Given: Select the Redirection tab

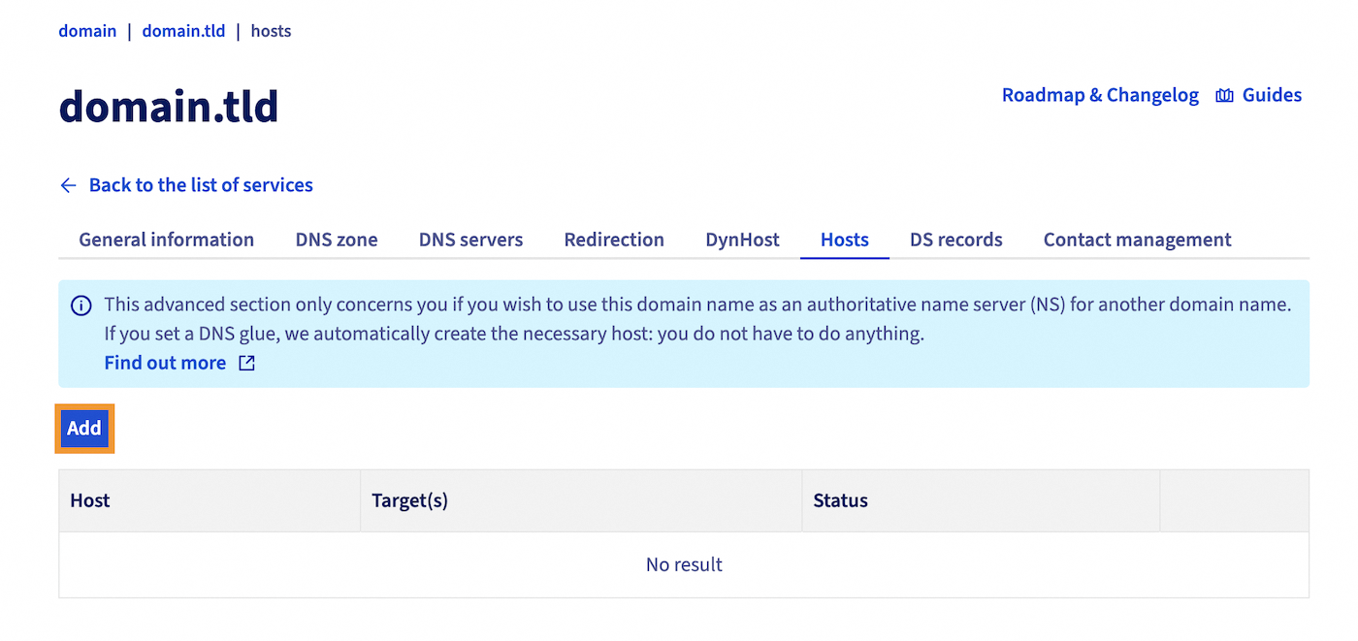Looking at the screenshot, I should (x=614, y=239).
